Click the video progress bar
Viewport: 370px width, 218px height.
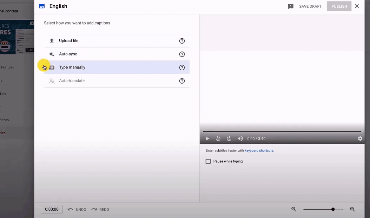282,131
